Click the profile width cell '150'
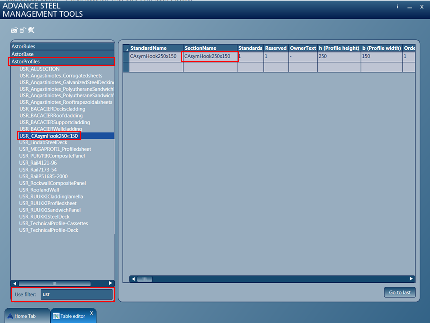 tap(381, 56)
